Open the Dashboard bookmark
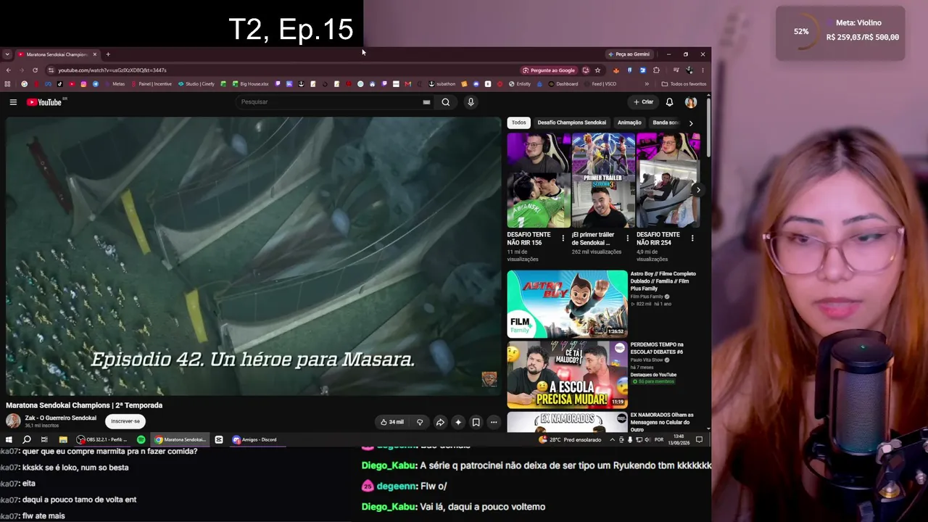The height and width of the screenshot is (522, 928). (x=563, y=84)
